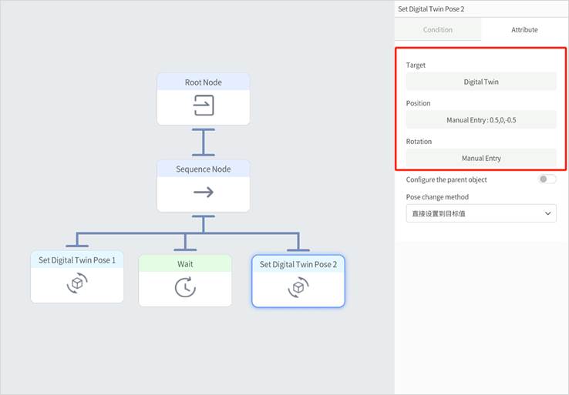Viewport: 569px width, 395px height.
Task: Select the Root Node title header
Action: point(204,82)
